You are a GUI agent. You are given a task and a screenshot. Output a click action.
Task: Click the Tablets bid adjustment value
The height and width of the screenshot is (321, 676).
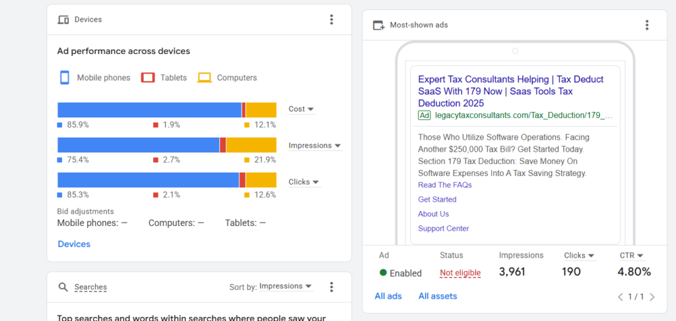263,223
